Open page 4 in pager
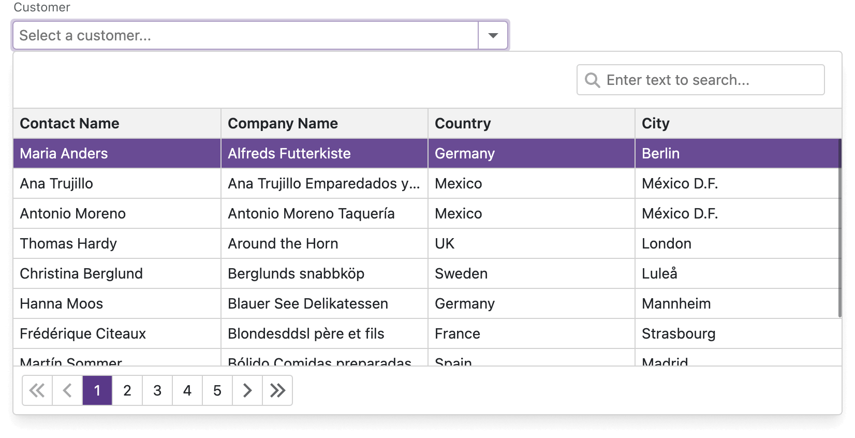Viewport: 855px width, 438px height. coord(187,390)
